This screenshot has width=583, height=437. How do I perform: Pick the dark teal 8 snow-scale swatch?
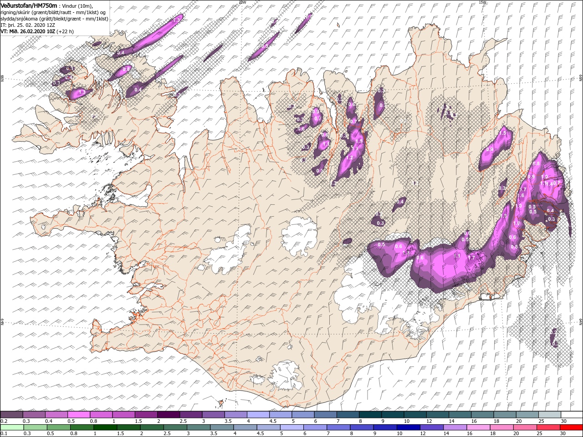tap(370, 415)
